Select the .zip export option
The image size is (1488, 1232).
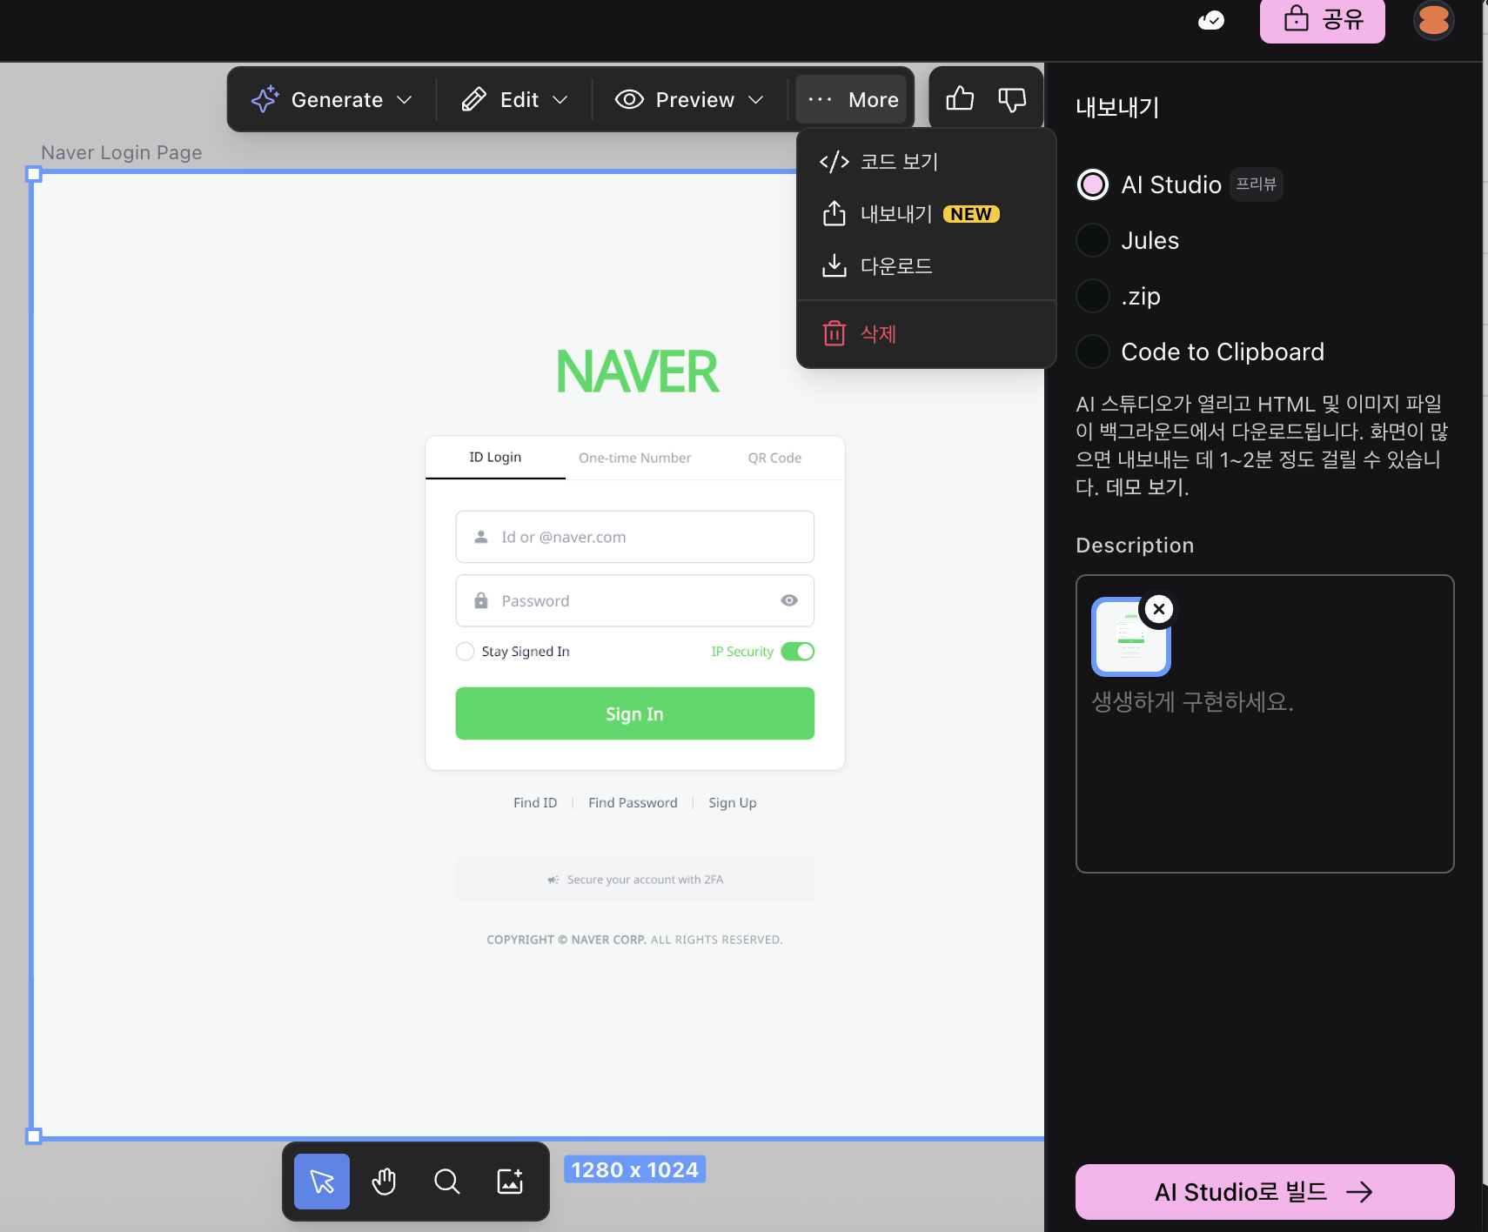click(1093, 296)
